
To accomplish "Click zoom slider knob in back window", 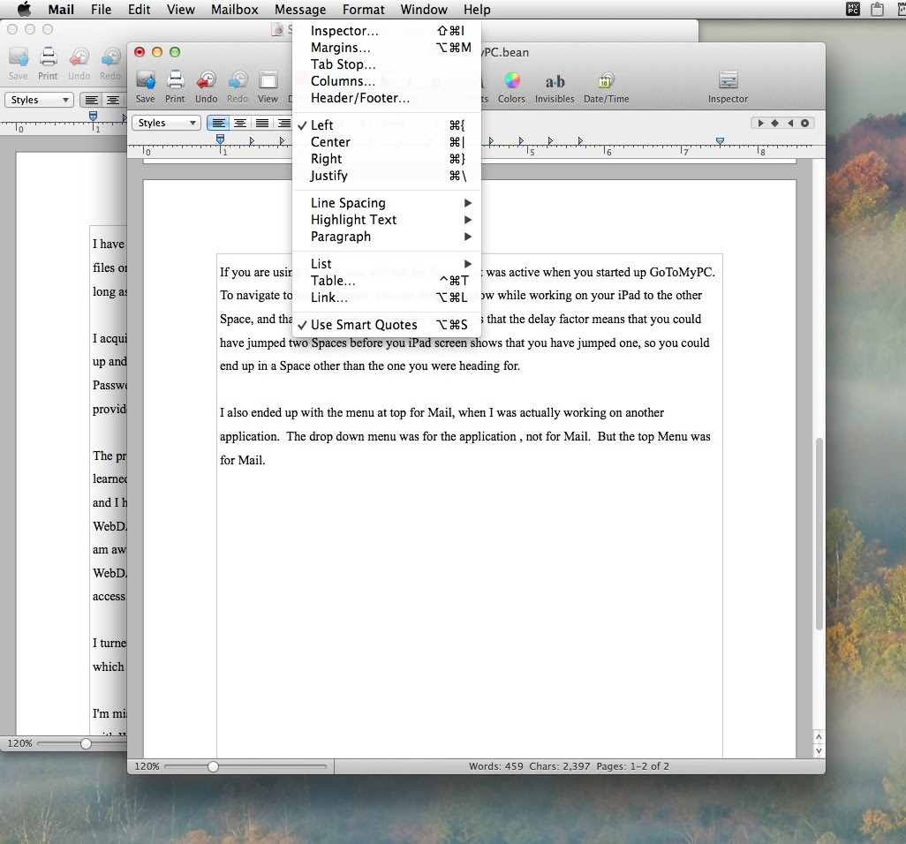I will point(86,743).
